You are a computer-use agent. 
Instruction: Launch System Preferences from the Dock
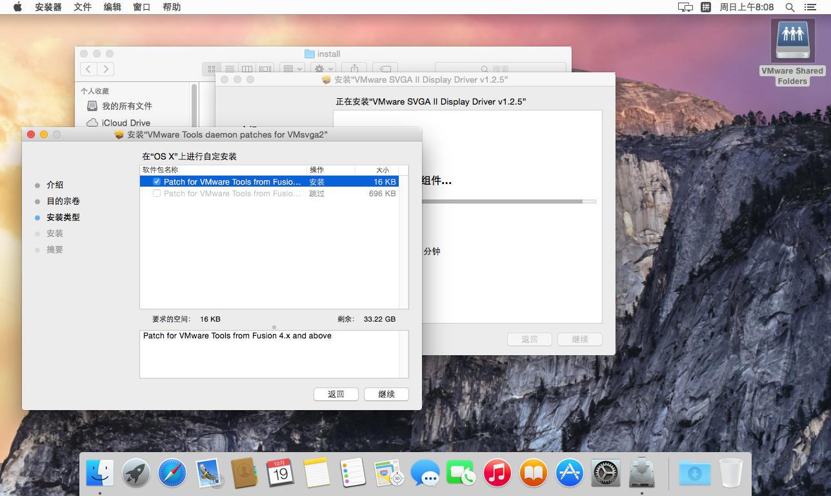coord(606,473)
